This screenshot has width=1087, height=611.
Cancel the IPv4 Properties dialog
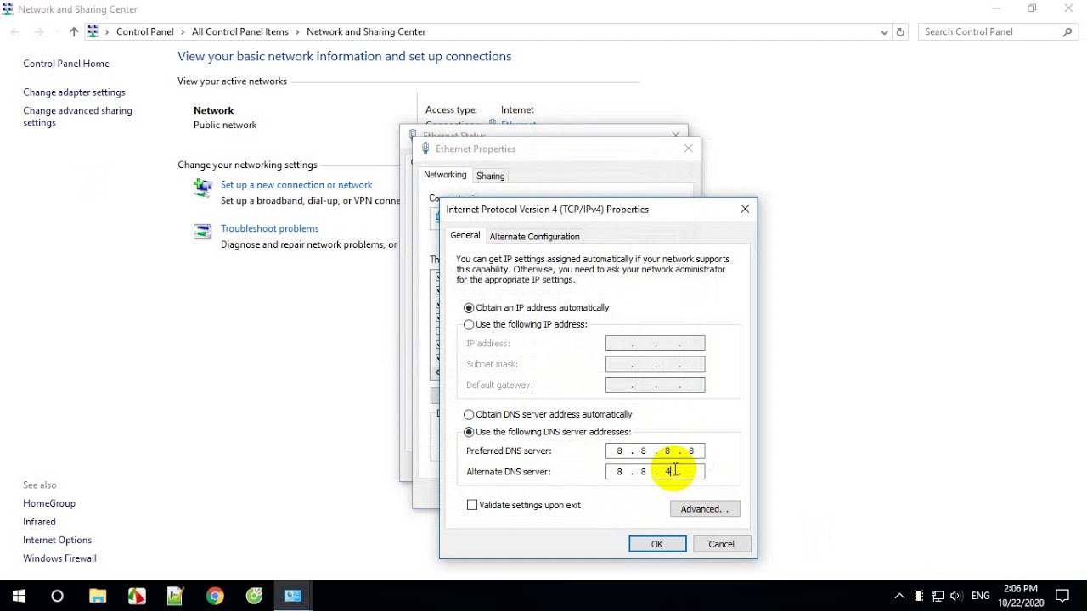721,544
